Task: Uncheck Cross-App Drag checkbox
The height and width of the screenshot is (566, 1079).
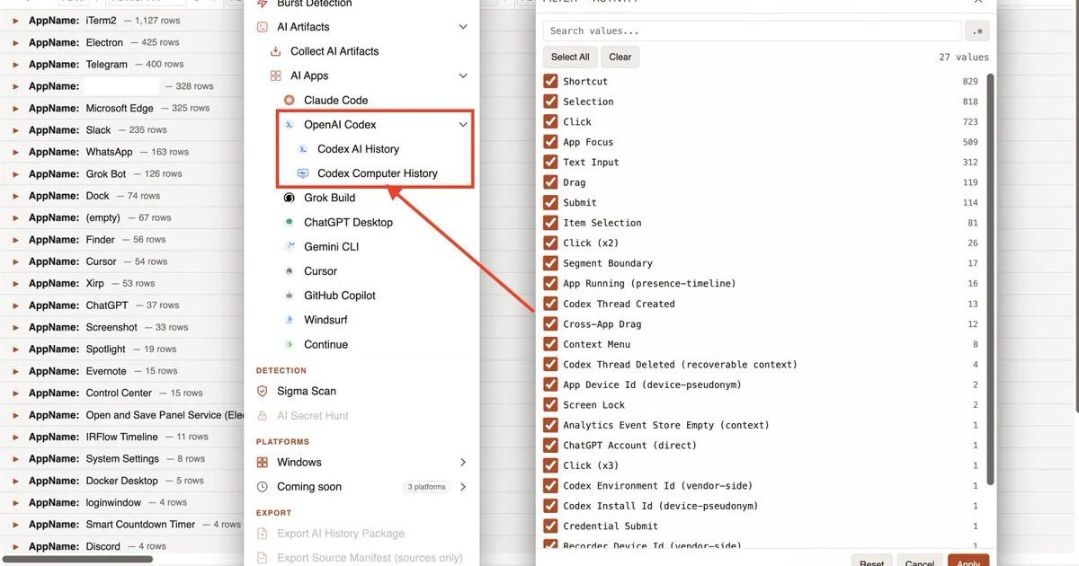Action: tap(551, 323)
